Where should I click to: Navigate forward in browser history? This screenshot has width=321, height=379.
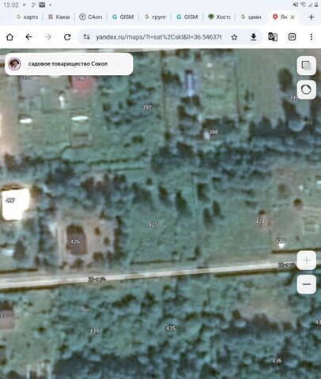coord(48,37)
